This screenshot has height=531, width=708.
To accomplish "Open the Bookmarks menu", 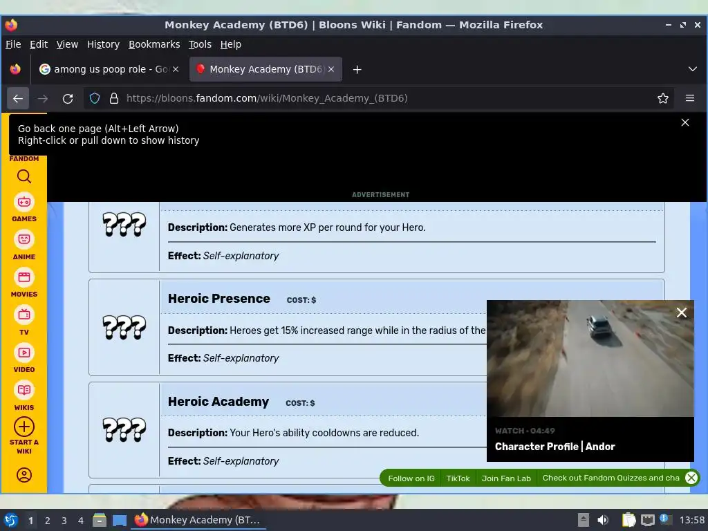I will pyautogui.click(x=154, y=44).
